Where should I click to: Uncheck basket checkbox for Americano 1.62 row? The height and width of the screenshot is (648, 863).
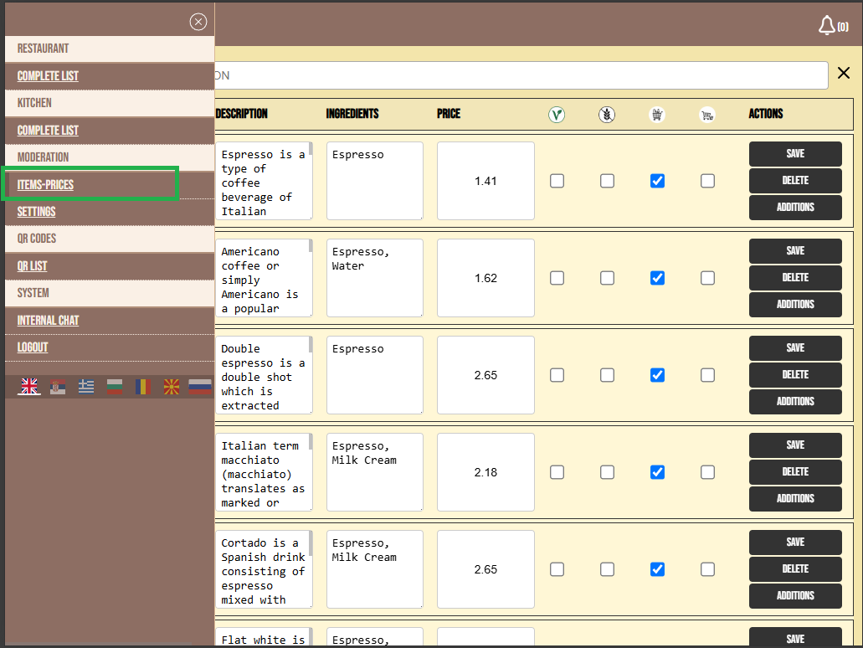[657, 278]
